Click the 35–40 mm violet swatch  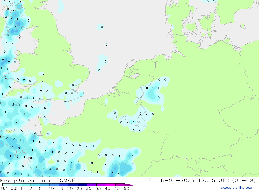pos(101,185)
